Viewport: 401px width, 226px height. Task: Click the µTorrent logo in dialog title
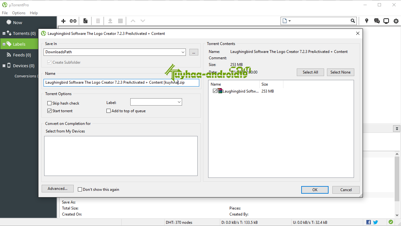(44, 33)
